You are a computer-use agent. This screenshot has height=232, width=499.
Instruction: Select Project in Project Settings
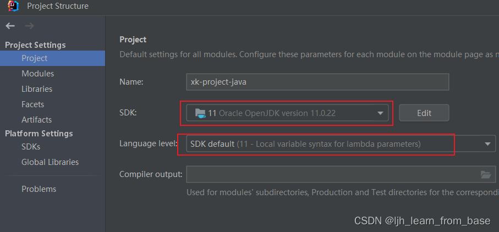(x=35, y=58)
